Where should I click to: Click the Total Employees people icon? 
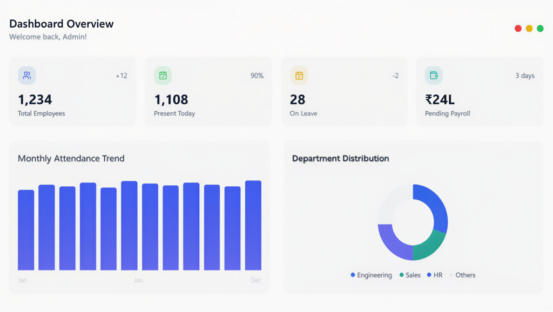pyautogui.click(x=27, y=76)
